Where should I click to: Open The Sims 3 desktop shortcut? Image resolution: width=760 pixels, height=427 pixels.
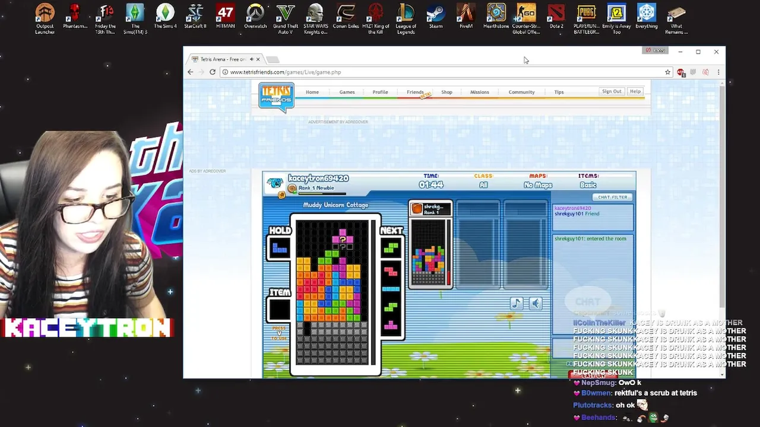(135, 19)
